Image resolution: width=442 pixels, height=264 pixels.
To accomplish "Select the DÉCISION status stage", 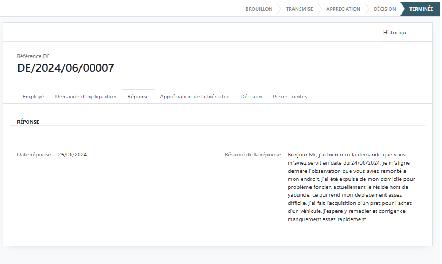I will pyautogui.click(x=384, y=9).
